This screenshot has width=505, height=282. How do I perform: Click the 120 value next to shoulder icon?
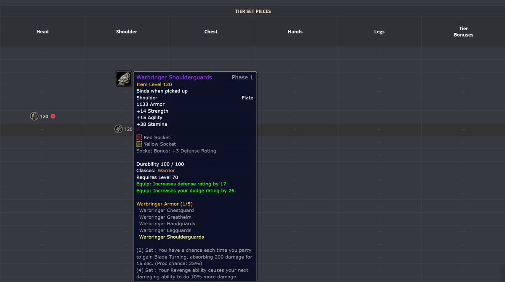(128, 129)
